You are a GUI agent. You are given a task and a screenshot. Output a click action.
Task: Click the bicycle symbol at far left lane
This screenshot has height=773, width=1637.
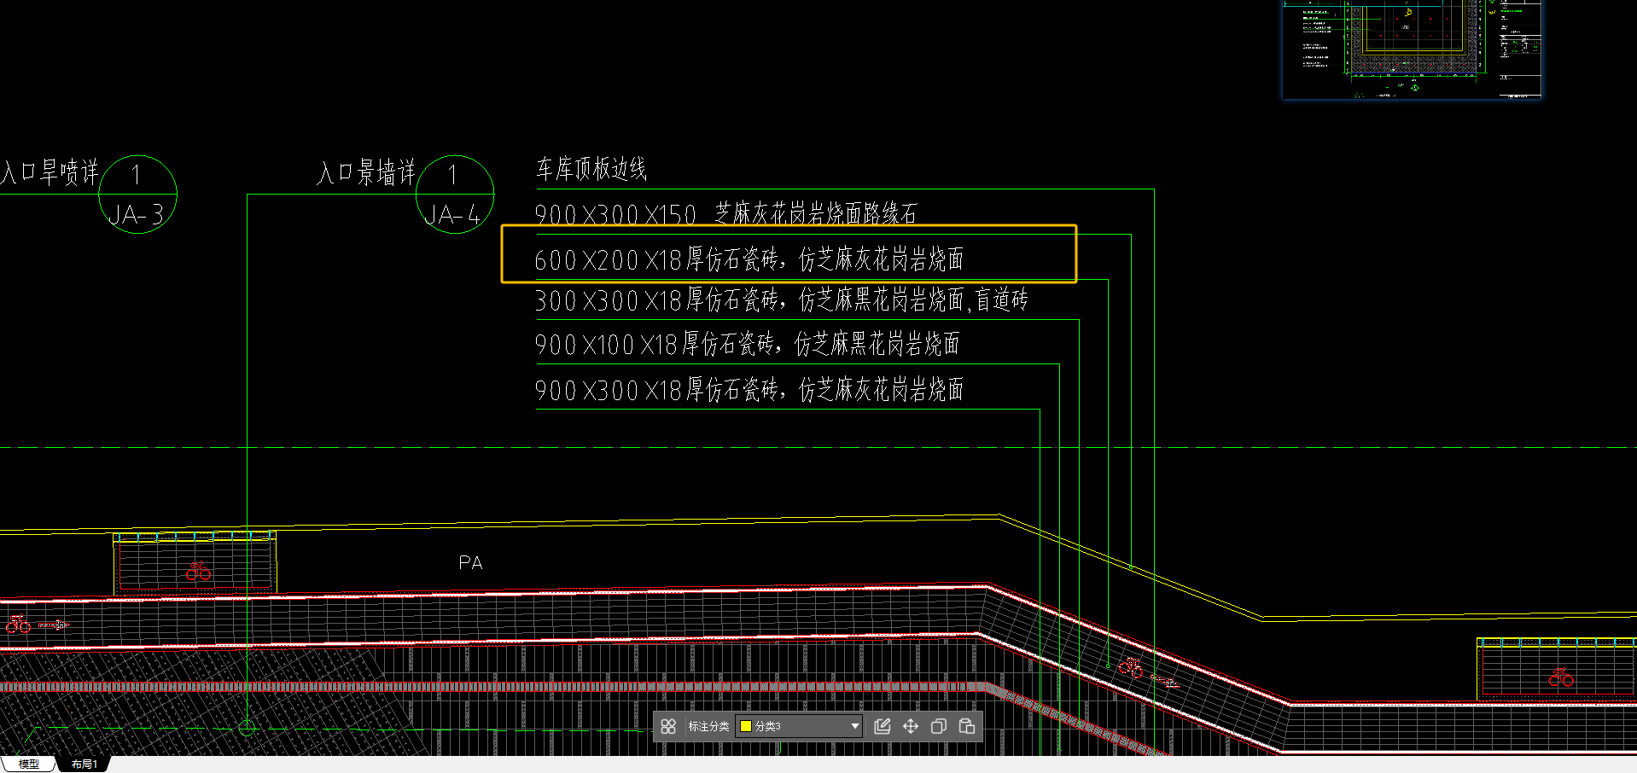click(x=17, y=625)
